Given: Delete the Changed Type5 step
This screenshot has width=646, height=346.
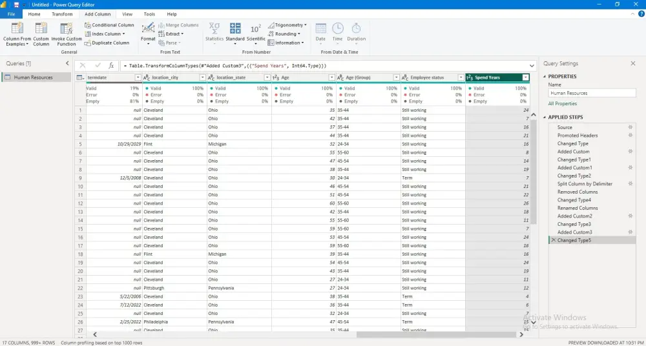Looking at the screenshot, I should [554, 240].
